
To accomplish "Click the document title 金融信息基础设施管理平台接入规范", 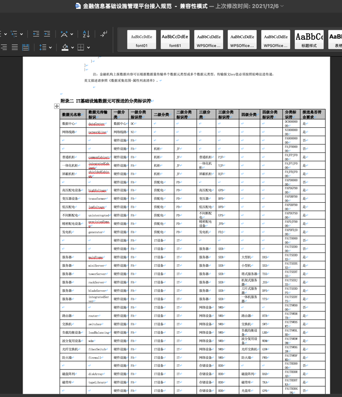I will (127, 6).
